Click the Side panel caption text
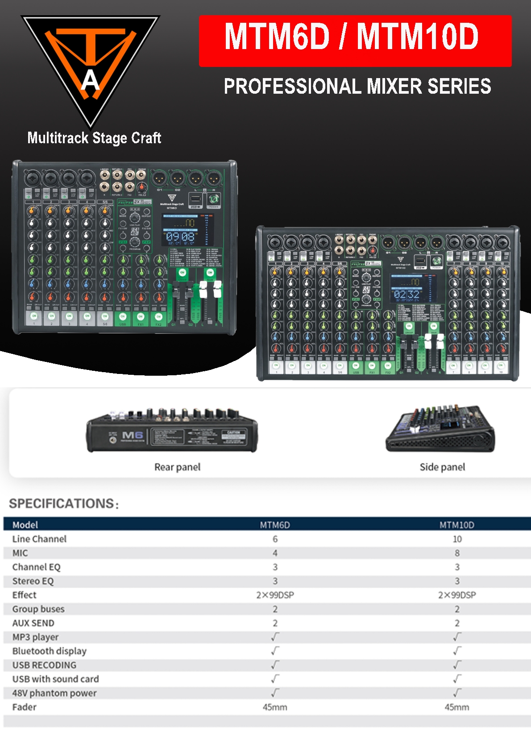Image resolution: width=531 pixels, height=751 pixels. click(x=442, y=467)
